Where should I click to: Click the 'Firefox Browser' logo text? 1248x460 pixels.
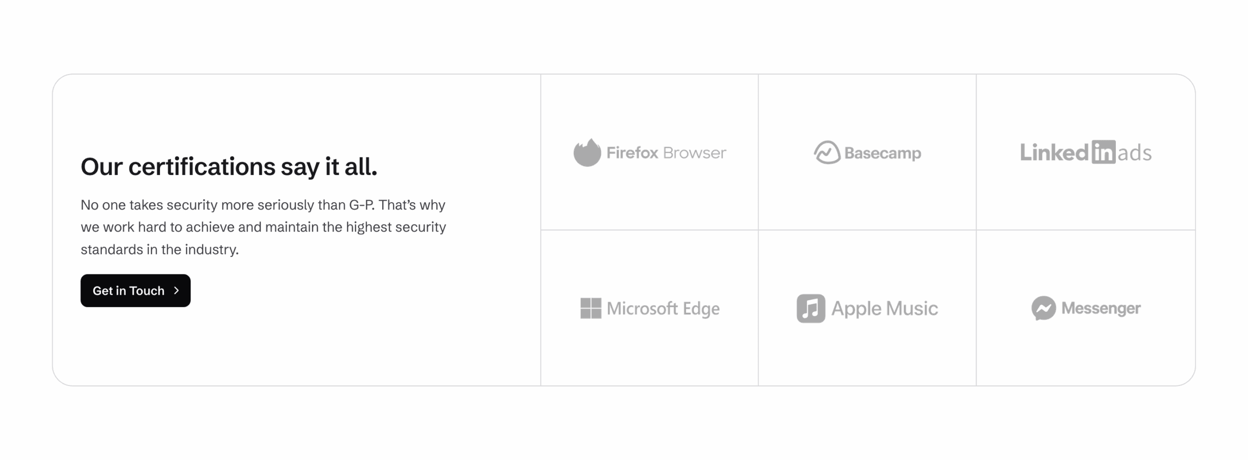coord(666,153)
